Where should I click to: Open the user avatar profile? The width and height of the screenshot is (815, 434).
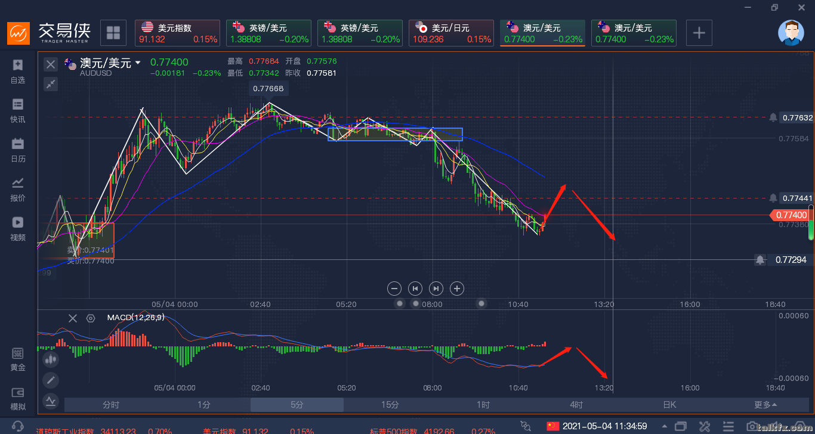tap(791, 33)
